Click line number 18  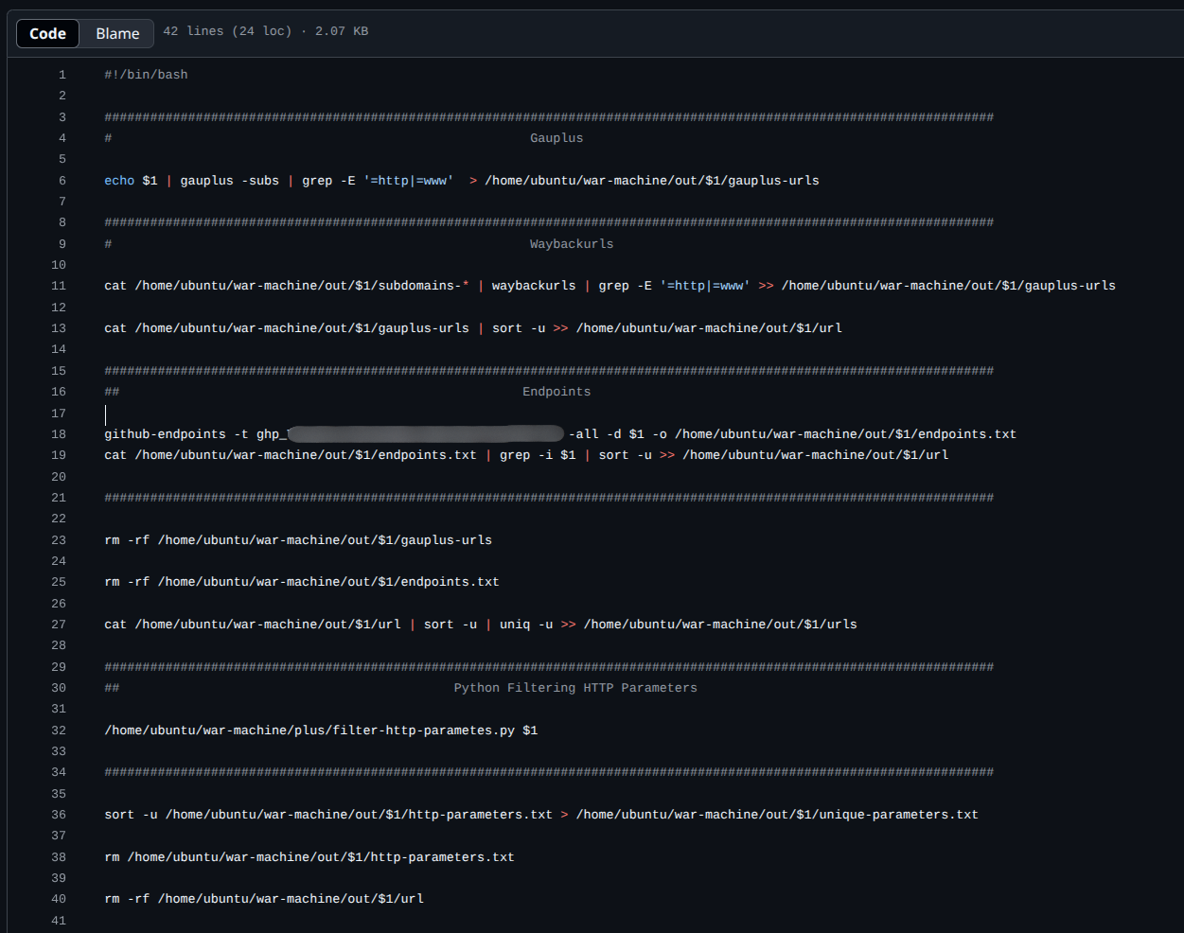click(x=59, y=434)
